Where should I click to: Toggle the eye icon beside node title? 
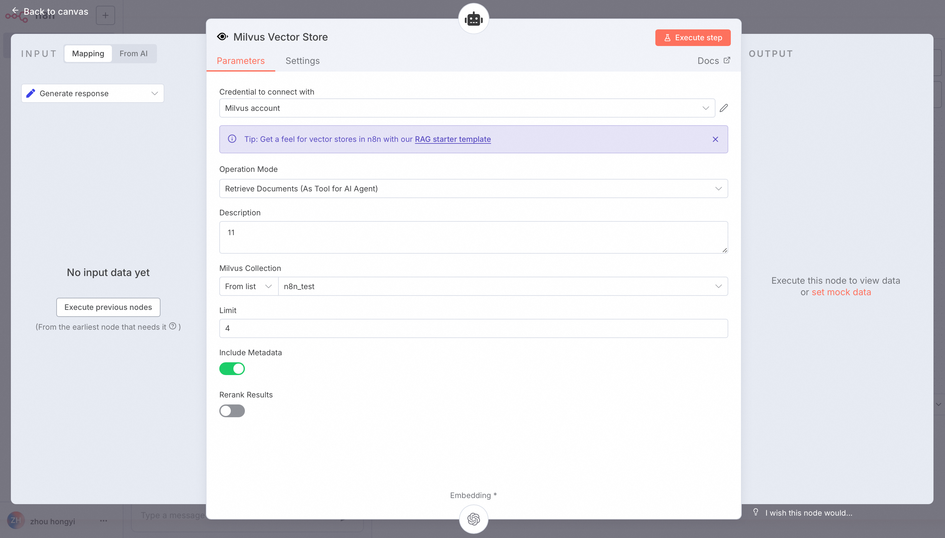coord(222,37)
